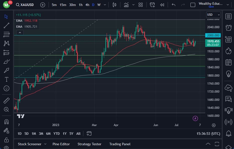
Task: Select the ruler measure tool
Action: coord(7,101)
